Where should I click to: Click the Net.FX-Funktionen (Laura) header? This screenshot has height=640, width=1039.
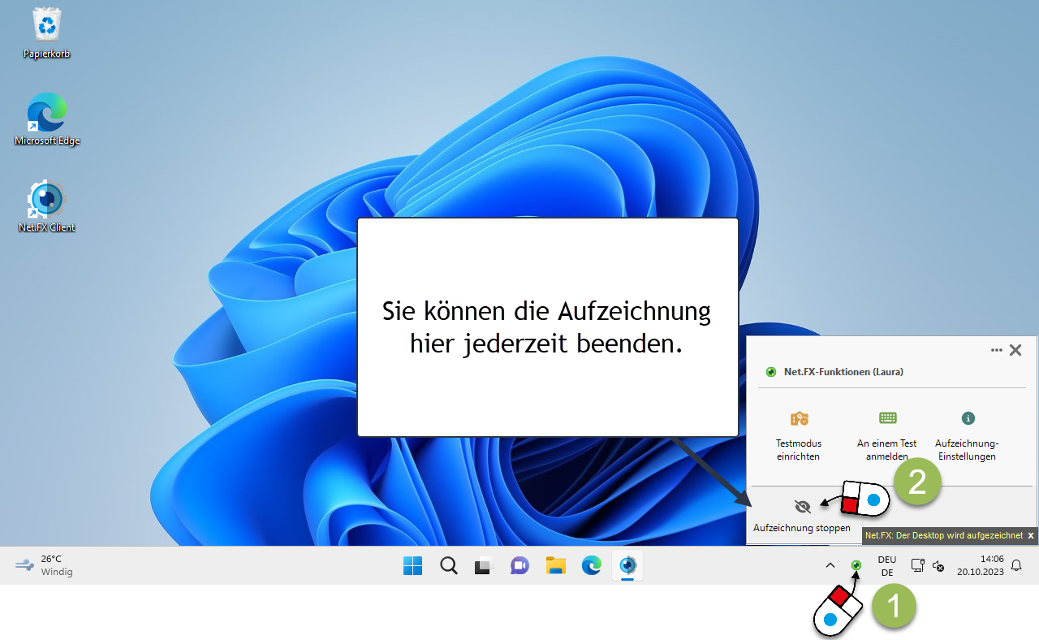(x=843, y=372)
